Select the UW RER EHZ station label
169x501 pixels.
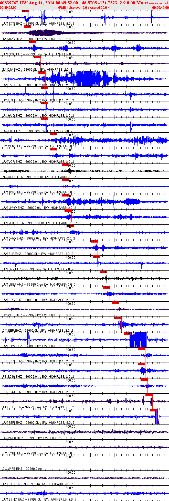[13, 423]
